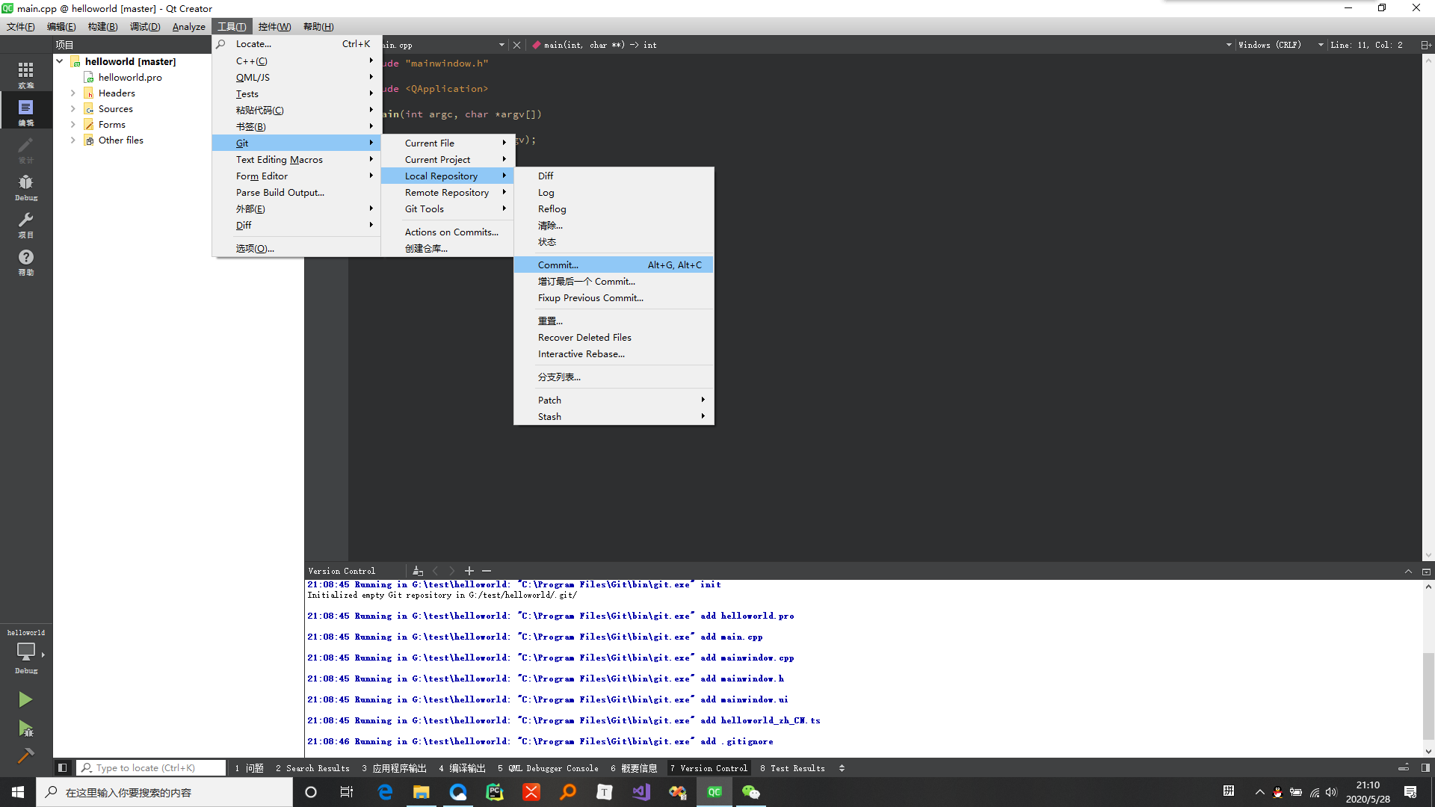Switch to 2 Search Results tab
Screen dimensions: 1435x807
pyautogui.click(x=312, y=768)
